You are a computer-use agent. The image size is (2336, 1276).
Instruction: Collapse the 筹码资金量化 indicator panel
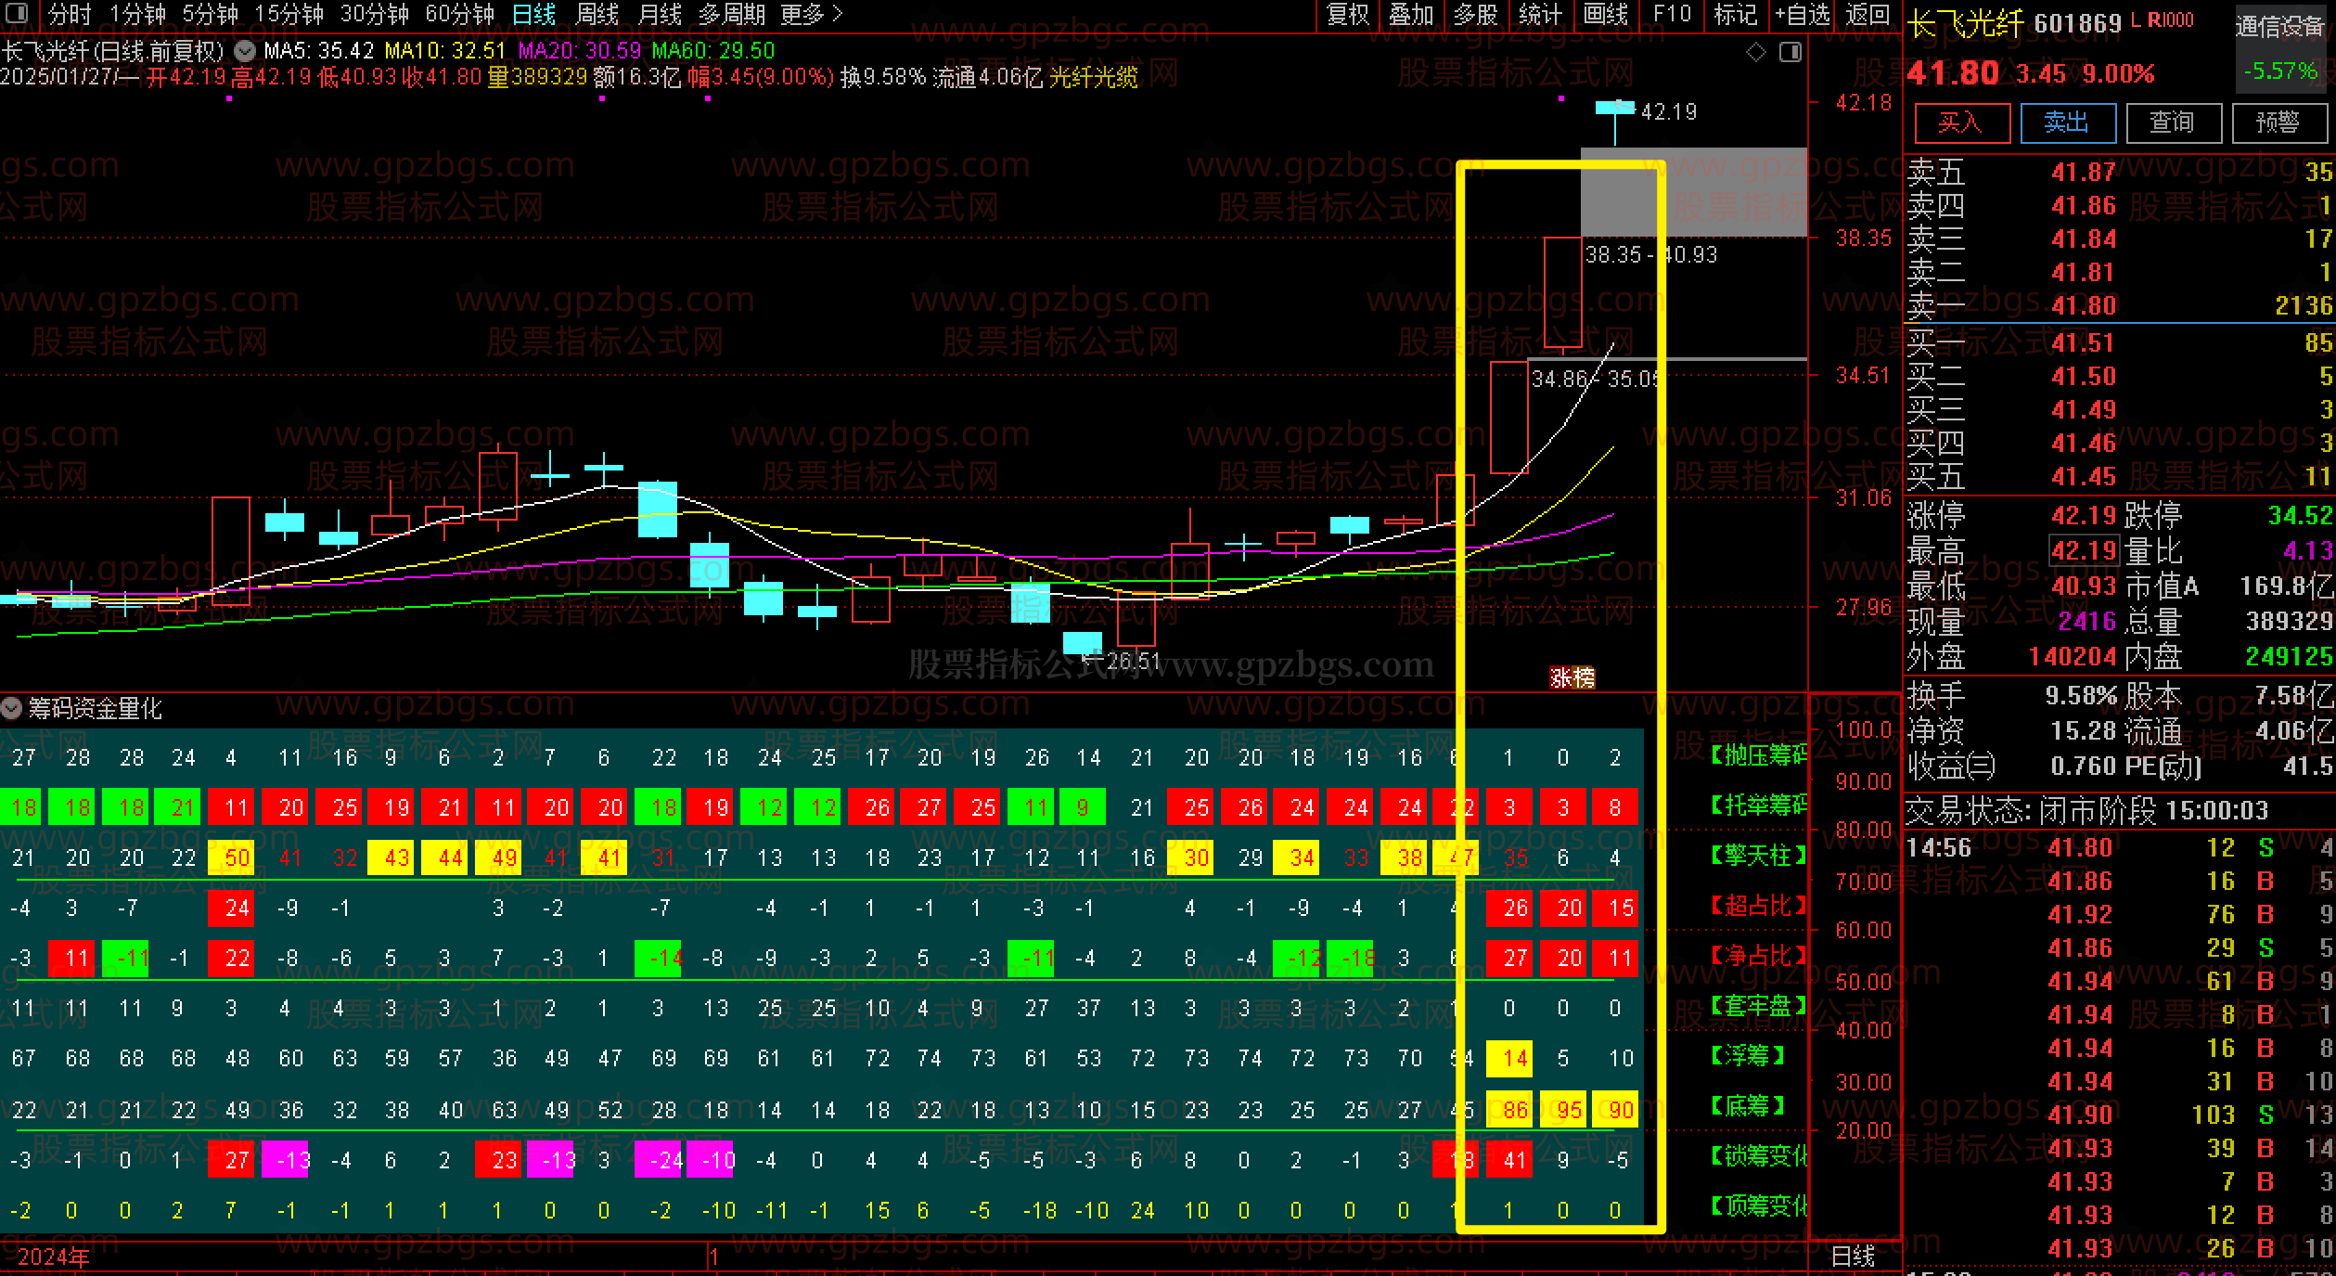point(11,709)
